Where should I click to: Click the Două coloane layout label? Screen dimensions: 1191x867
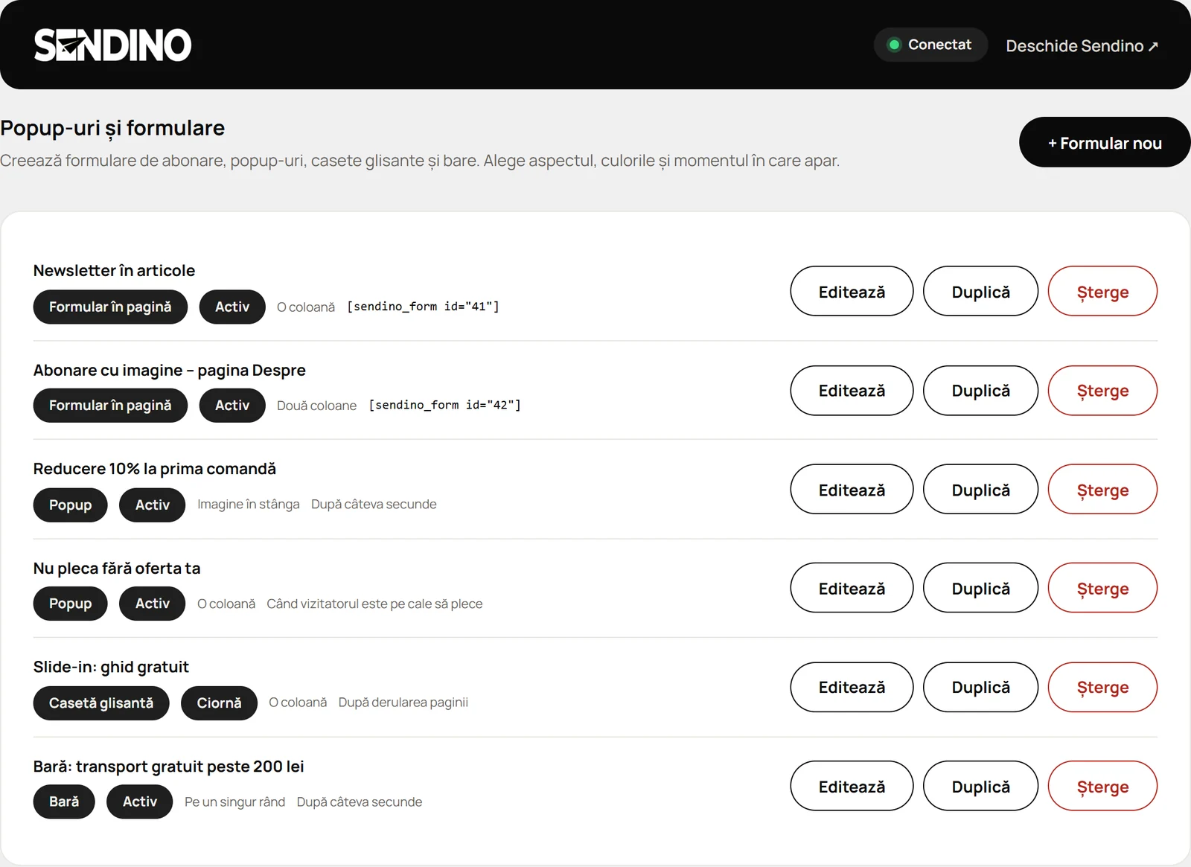click(316, 406)
